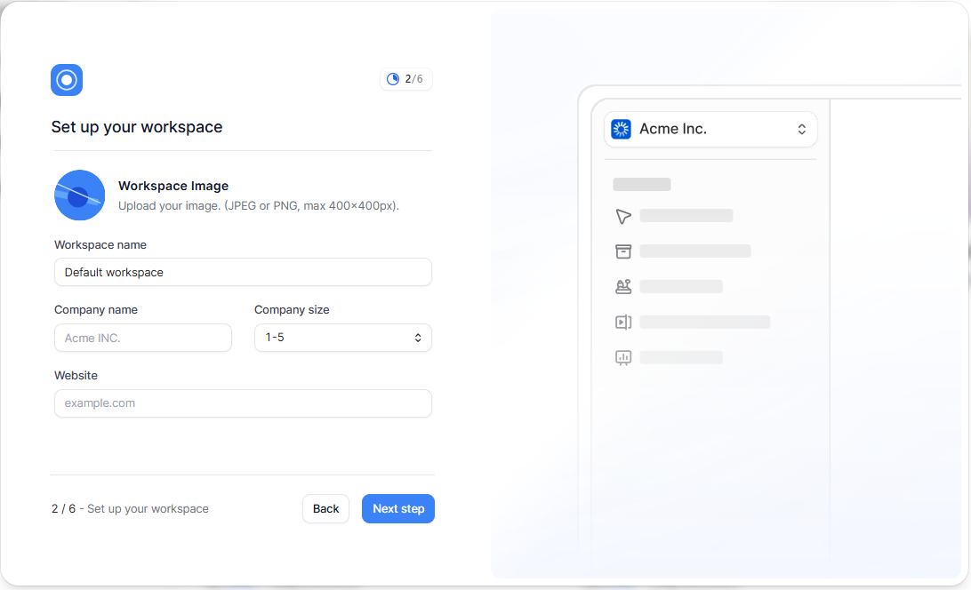Open the Acme Inc. workspace switcher
Image resolution: width=971 pixels, height=590 pixels.
pyautogui.click(x=710, y=129)
